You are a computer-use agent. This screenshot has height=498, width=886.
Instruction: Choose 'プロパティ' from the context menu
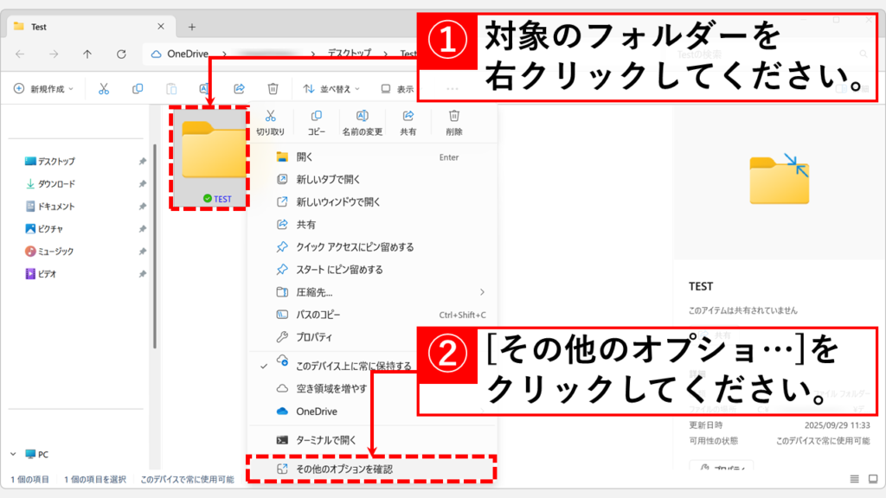pos(314,337)
